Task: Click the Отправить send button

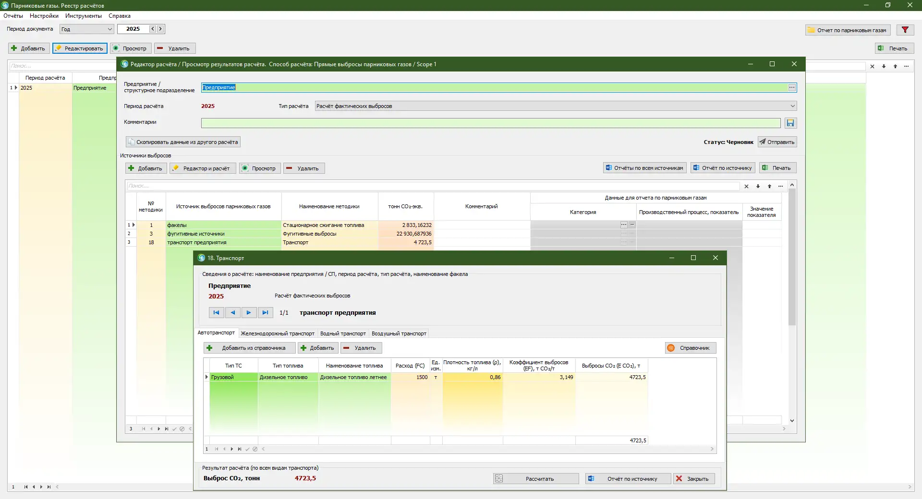Action: point(777,142)
